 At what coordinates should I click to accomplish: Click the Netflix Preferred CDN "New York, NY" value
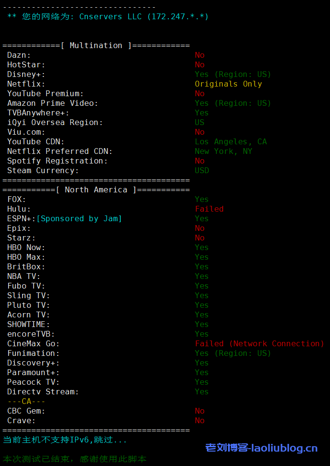pos(223,151)
